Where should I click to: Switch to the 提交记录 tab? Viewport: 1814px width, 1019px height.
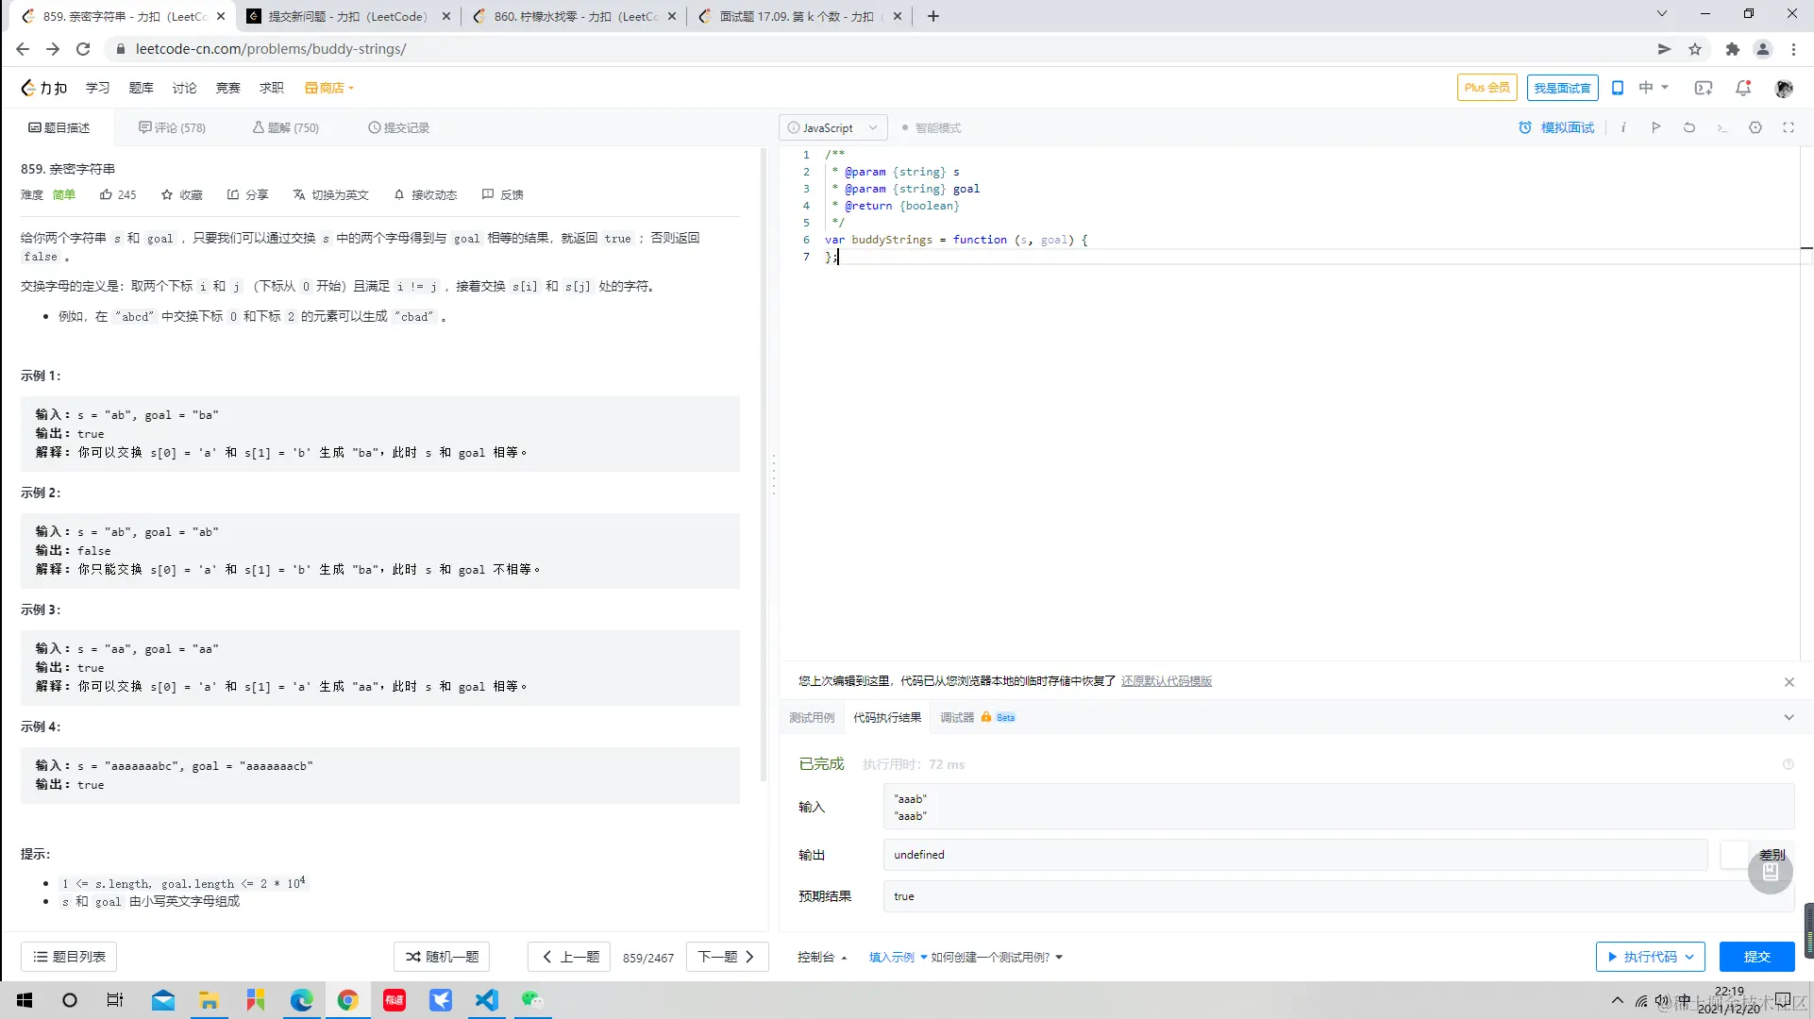(x=399, y=127)
